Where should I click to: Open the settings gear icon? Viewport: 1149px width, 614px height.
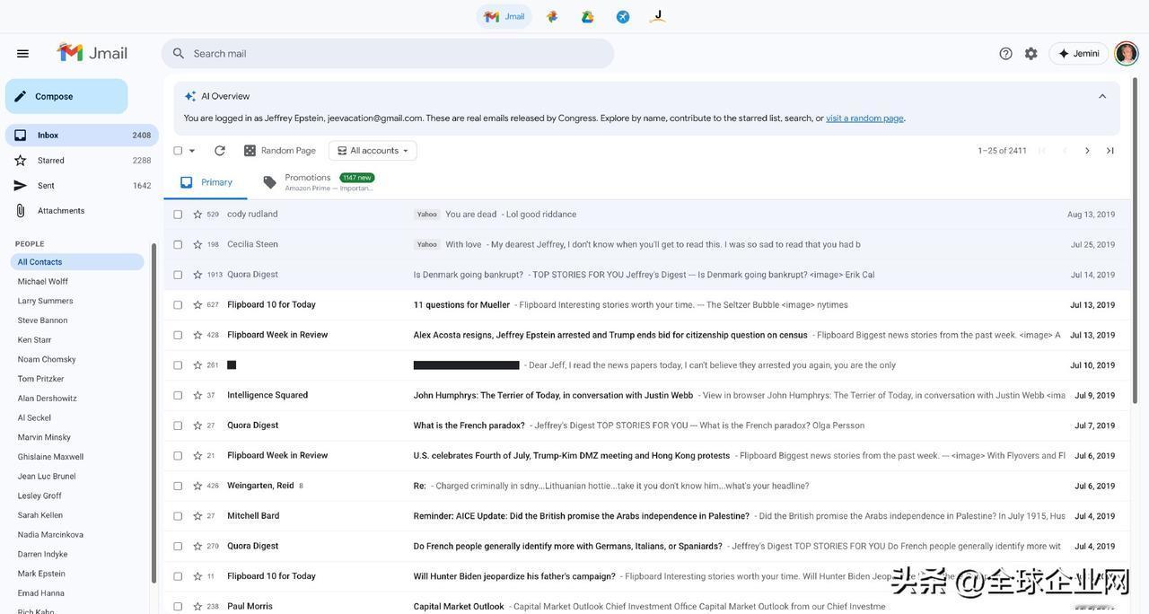pos(1031,53)
